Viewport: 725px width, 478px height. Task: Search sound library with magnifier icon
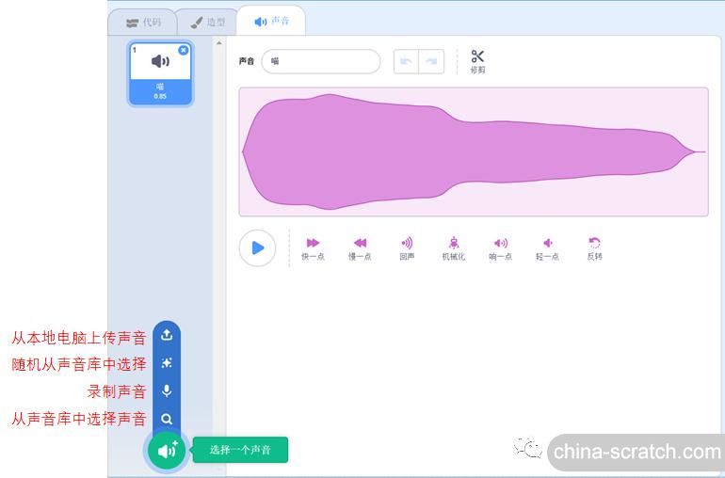[167, 419]
